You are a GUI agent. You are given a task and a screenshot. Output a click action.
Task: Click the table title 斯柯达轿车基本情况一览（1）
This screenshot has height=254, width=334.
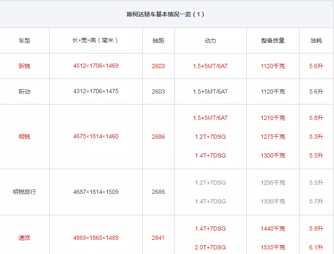pos(165,14)
